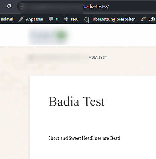Open the Belaval site menu

pos(7,19)
